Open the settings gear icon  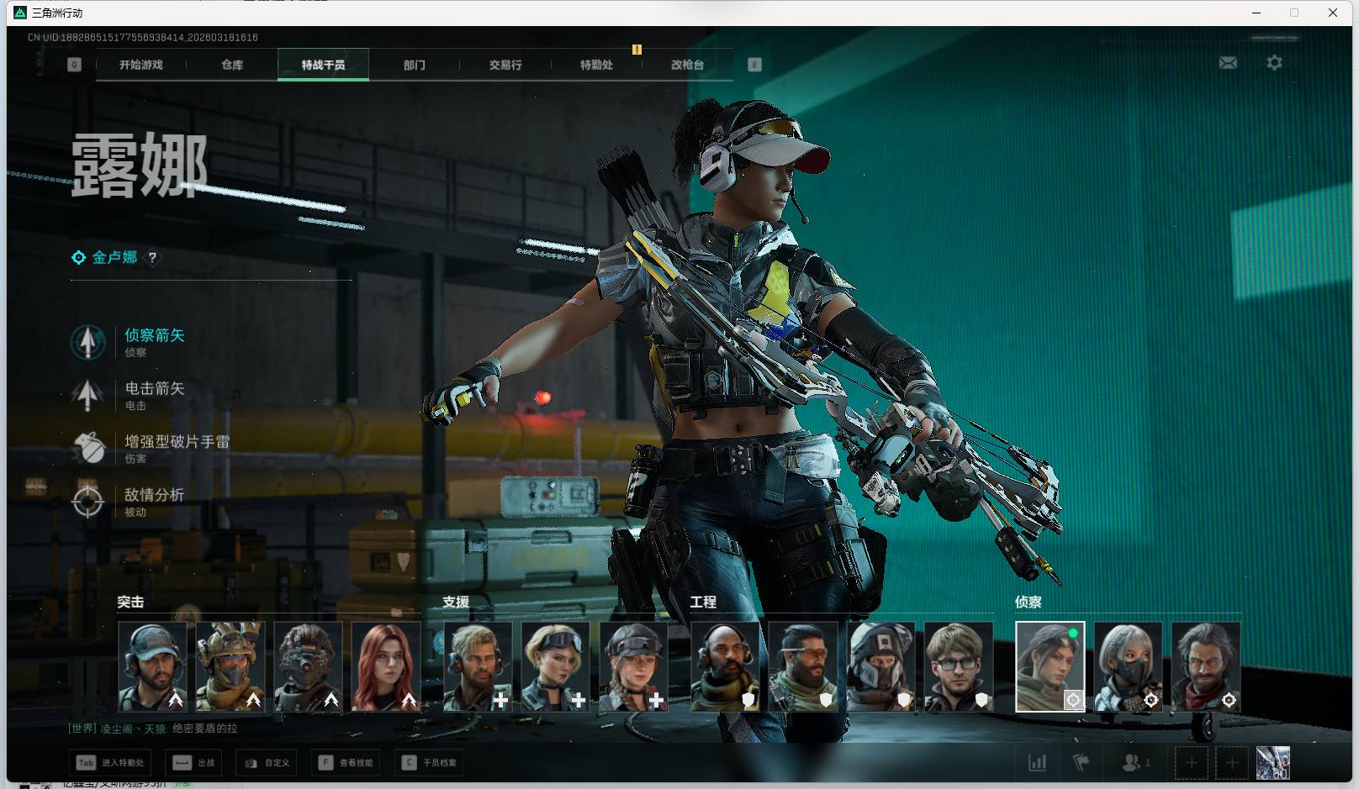coord(1274,63)
